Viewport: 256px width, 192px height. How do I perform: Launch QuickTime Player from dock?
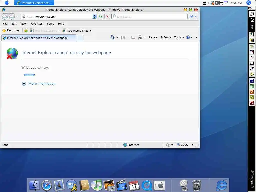[x=147, y=186]
